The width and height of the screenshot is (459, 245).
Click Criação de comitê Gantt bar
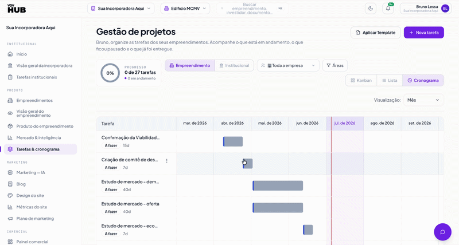(248, 164)
